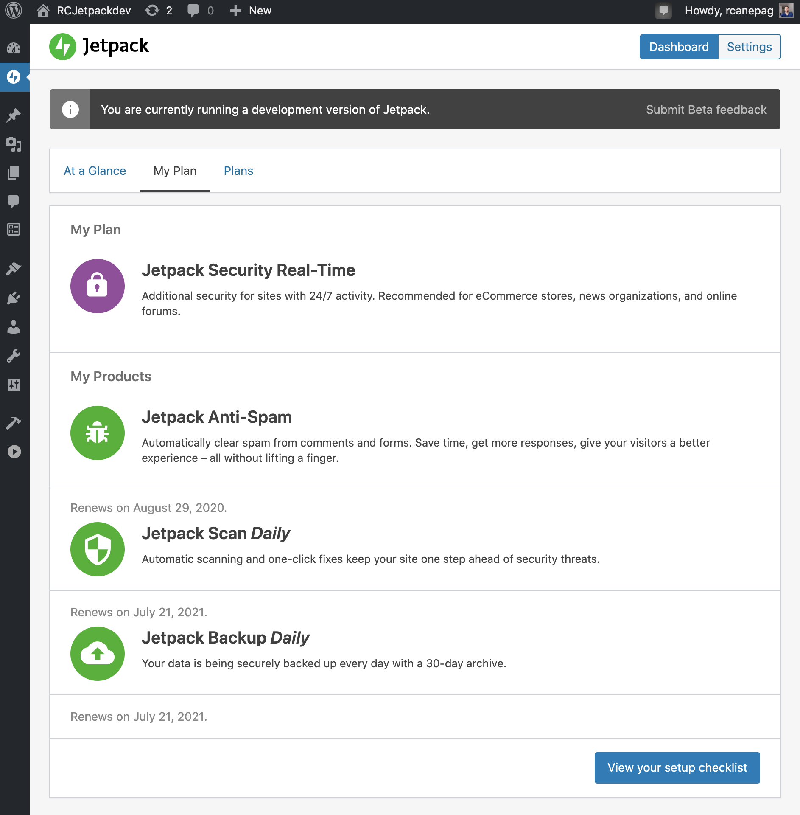Open the Tools wrench sidebar icon
The width and height of the screenshot is (800, 815).
tap(14, 356)
